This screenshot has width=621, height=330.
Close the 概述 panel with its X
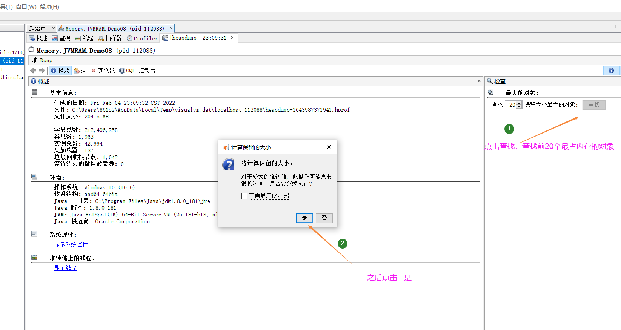(479, 81)
